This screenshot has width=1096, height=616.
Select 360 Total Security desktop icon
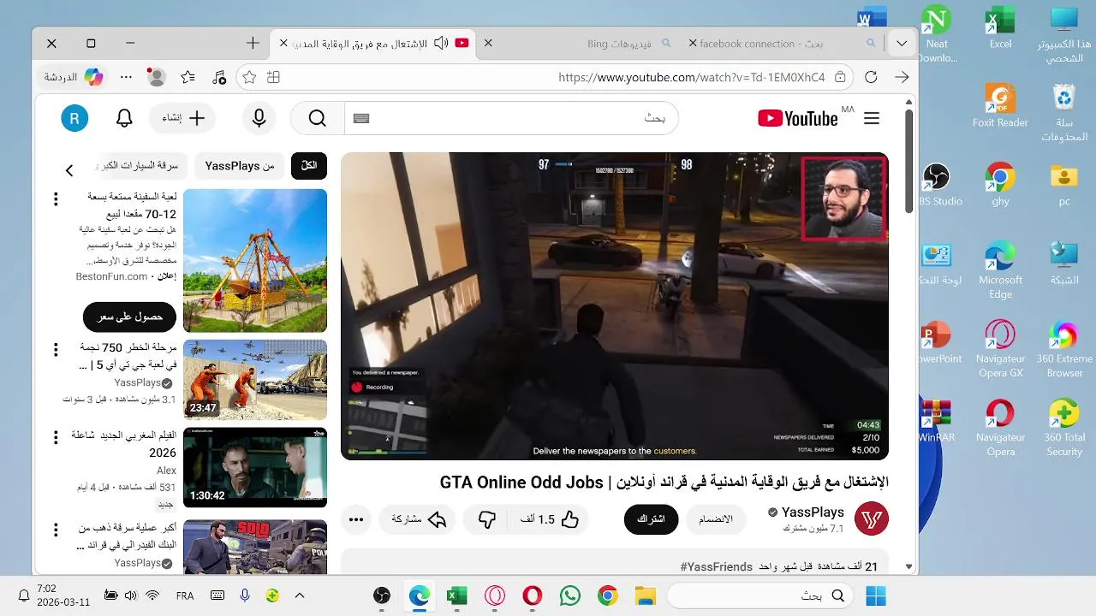[x=1064, y=428]
